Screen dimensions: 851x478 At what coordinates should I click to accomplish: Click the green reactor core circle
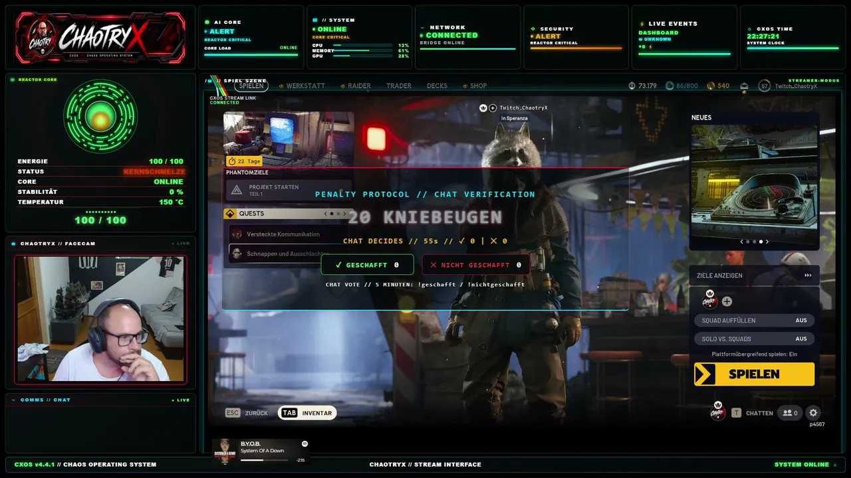(100, 117)
